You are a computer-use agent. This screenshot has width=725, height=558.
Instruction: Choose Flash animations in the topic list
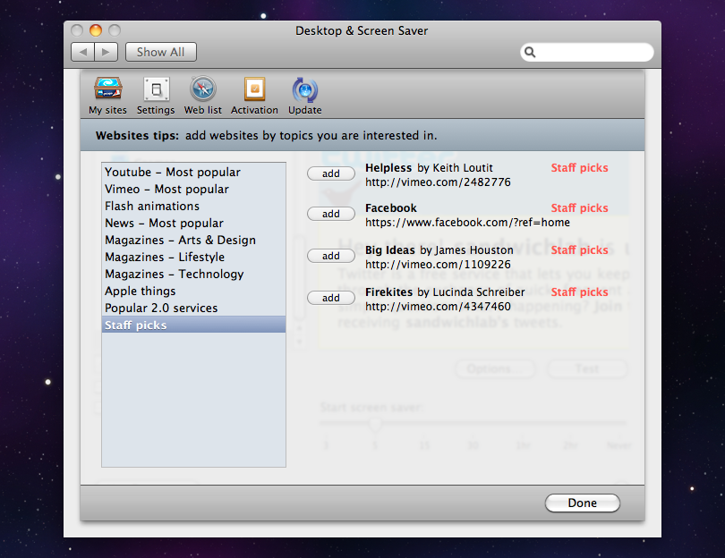pyautogui.click(x=152, y=207)
